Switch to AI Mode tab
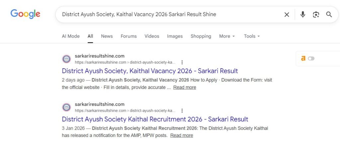 coord(71,36)
